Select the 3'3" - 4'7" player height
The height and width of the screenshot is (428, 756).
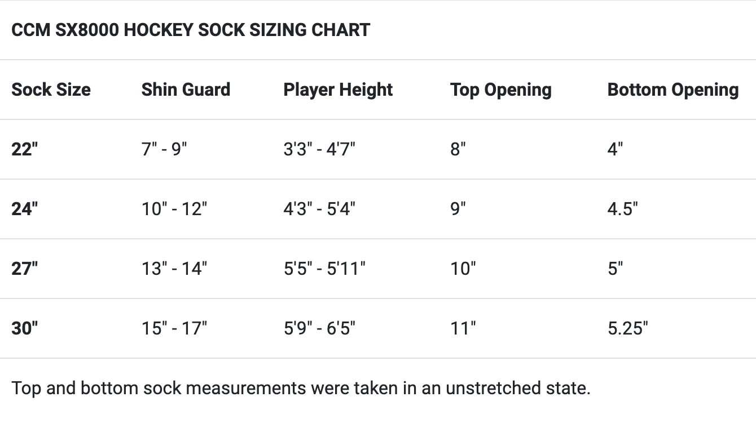click(x=319, y=149)
